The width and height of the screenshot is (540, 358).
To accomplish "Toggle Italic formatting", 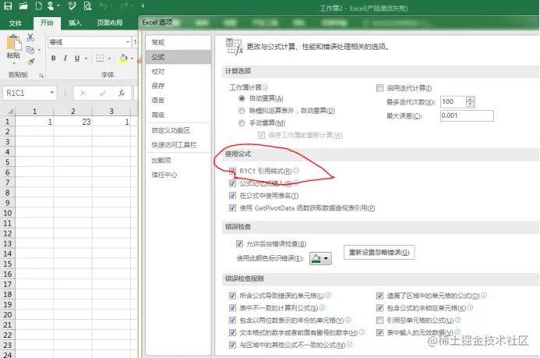I will 65,58.
